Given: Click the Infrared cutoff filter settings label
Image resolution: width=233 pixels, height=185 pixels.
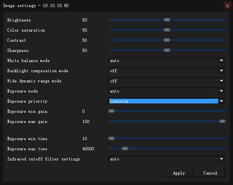Looking at the screenshot, I should (x=43, y=159).
